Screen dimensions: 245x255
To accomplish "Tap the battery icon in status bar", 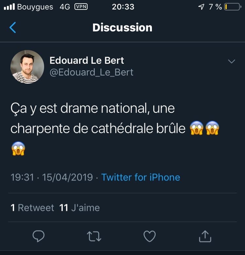I will 232,7.
